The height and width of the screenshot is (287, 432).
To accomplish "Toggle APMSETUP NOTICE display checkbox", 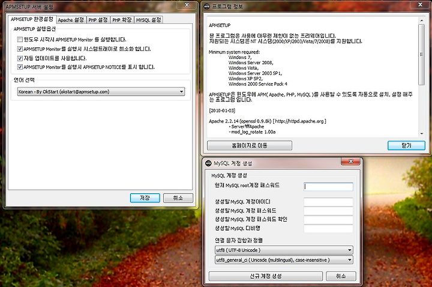I will (20, 67).
